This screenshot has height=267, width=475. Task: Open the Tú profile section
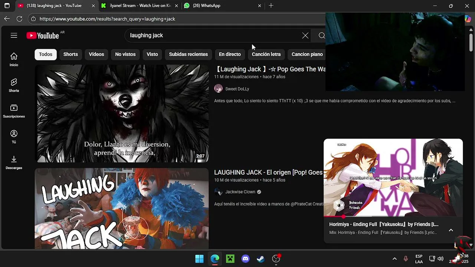[x=14, y=137]
